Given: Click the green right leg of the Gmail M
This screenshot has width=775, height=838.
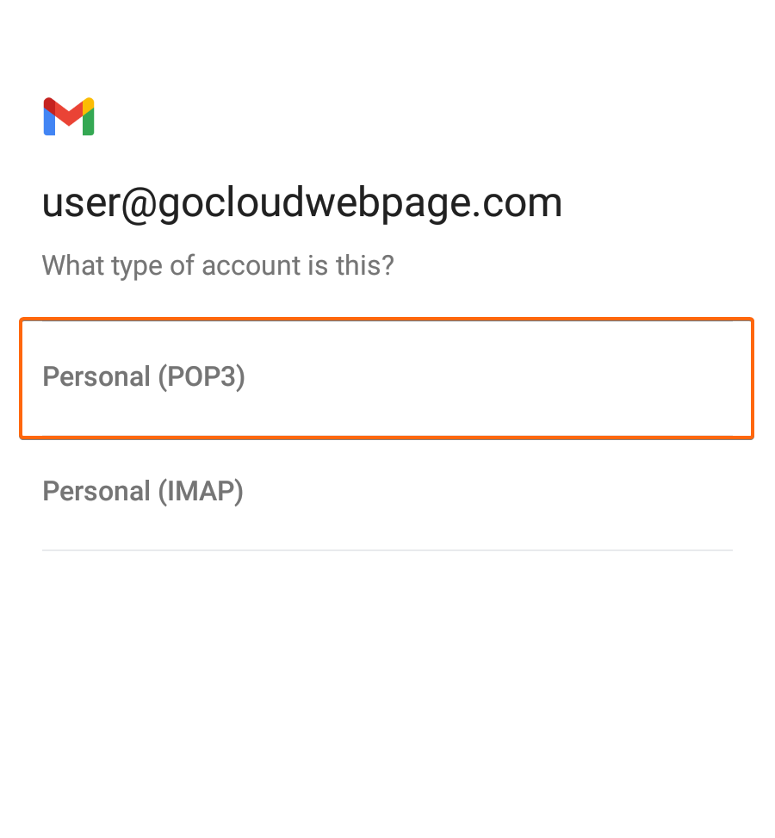Looking at the screenshot, I should [89, 123].
